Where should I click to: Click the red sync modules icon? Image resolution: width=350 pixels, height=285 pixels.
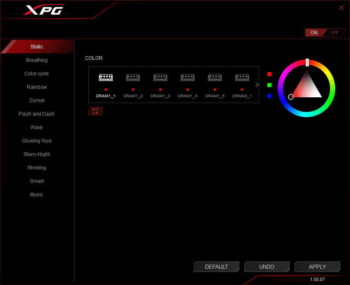click(x=95, y=111)
